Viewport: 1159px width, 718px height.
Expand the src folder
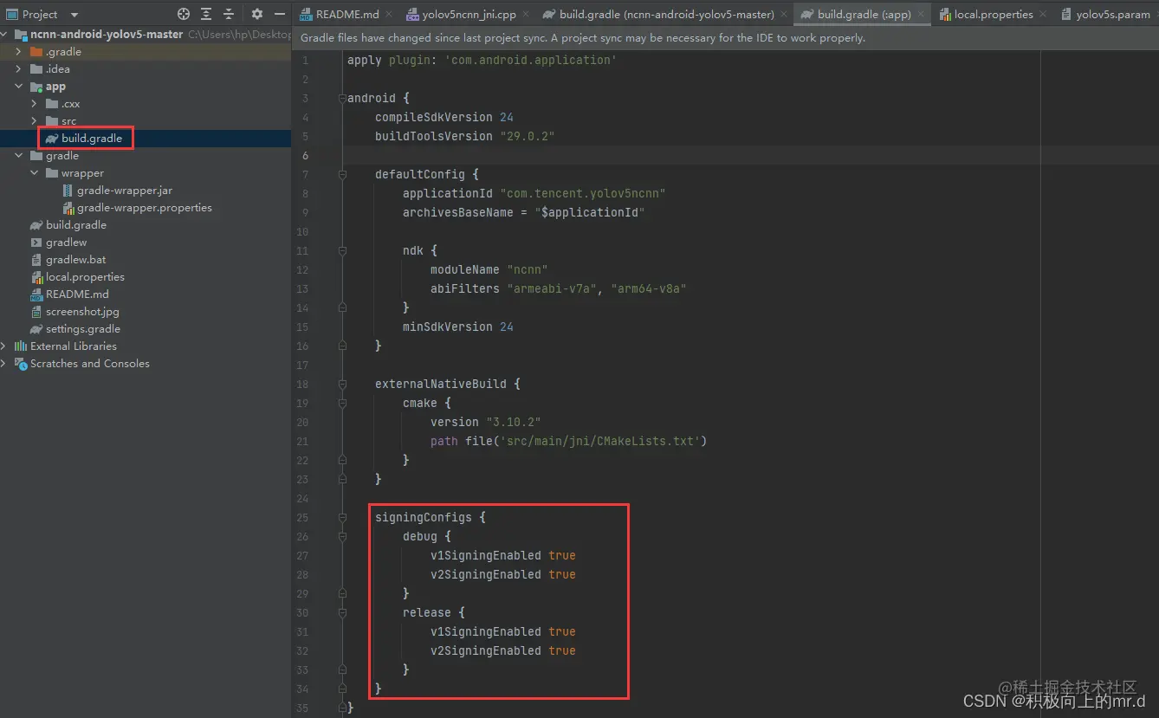click(35, 121)
